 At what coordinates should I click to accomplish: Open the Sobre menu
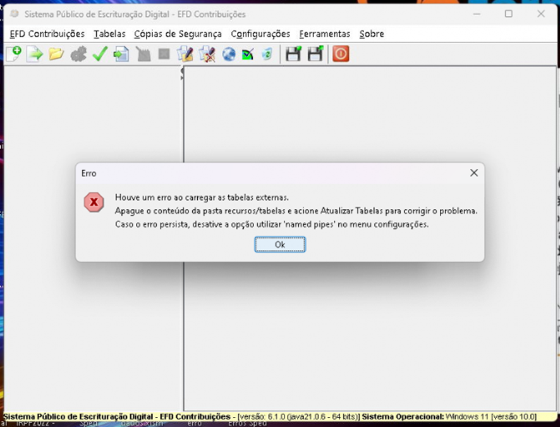pos(371,34)
